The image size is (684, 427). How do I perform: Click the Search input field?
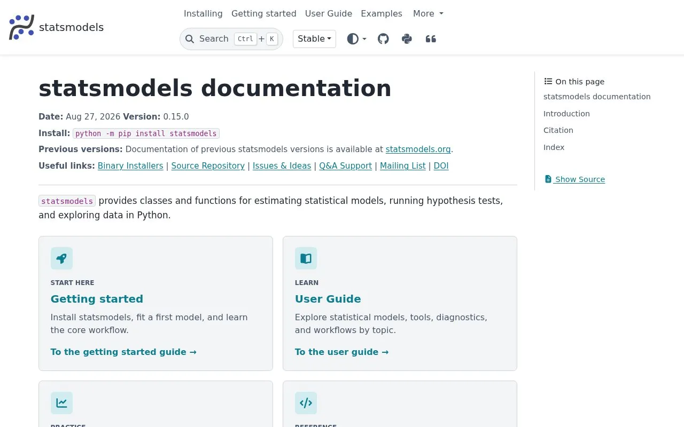pos(231,39)
